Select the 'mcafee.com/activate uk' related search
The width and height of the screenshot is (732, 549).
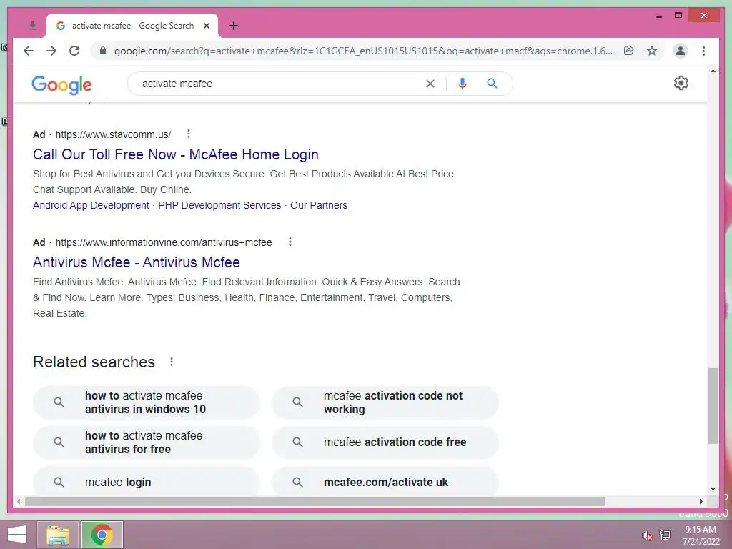(385, 482)
